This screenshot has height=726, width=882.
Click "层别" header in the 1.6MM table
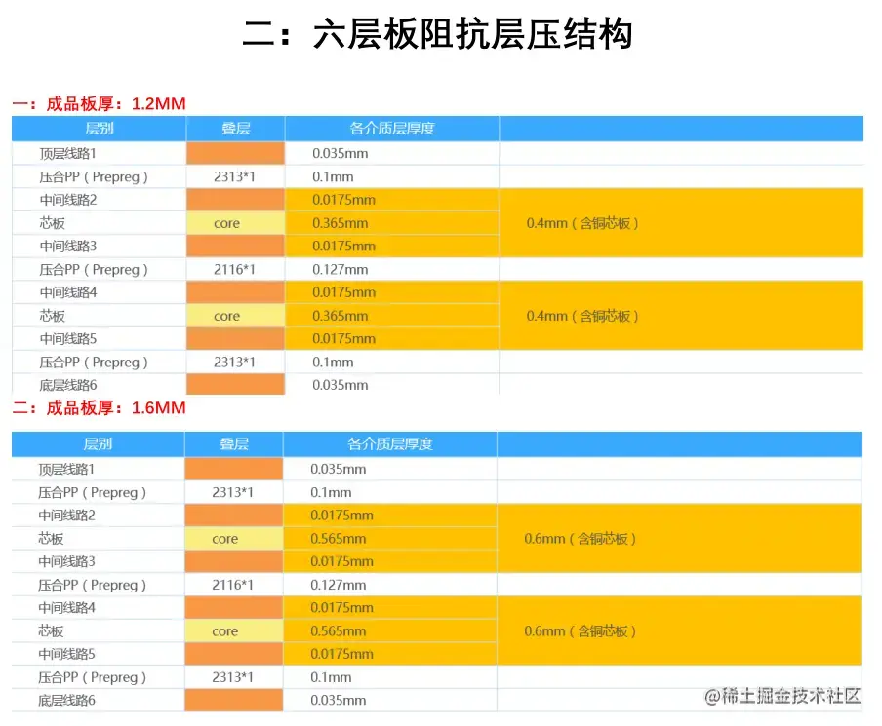pos(98,444)
